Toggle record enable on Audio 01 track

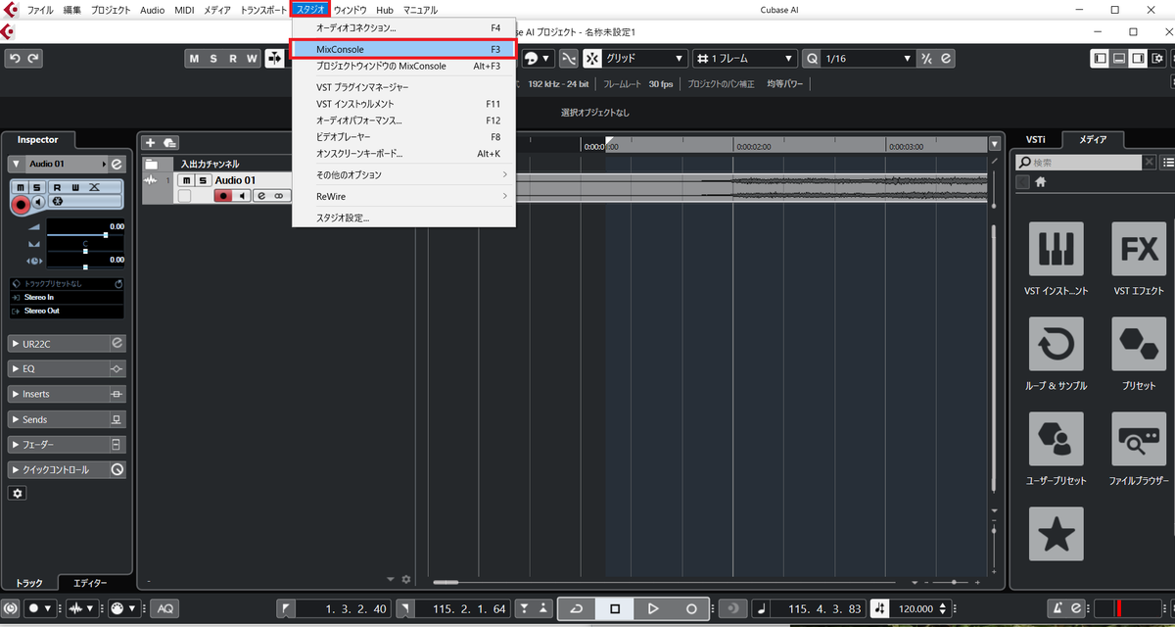pos(223,196)
